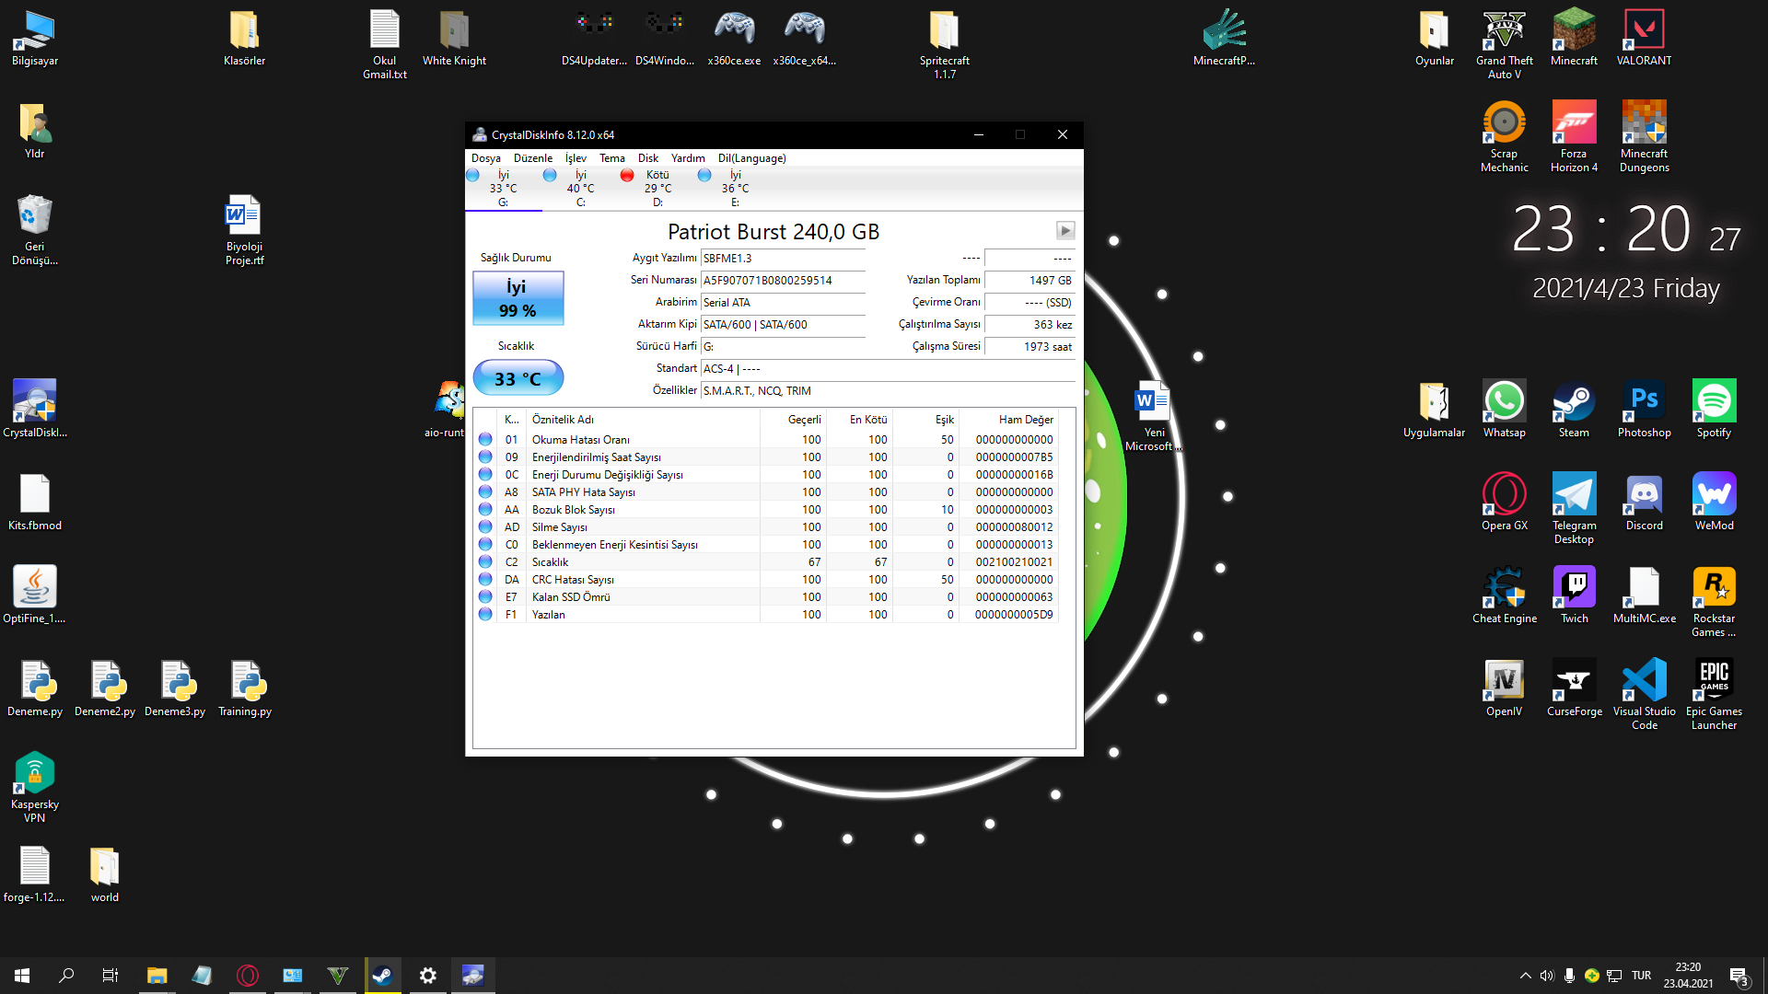Click the S.M.A.R.T., NCQ, TRIM features field
This screenshot has width=1768, height=994.
[x=888, y=391]
